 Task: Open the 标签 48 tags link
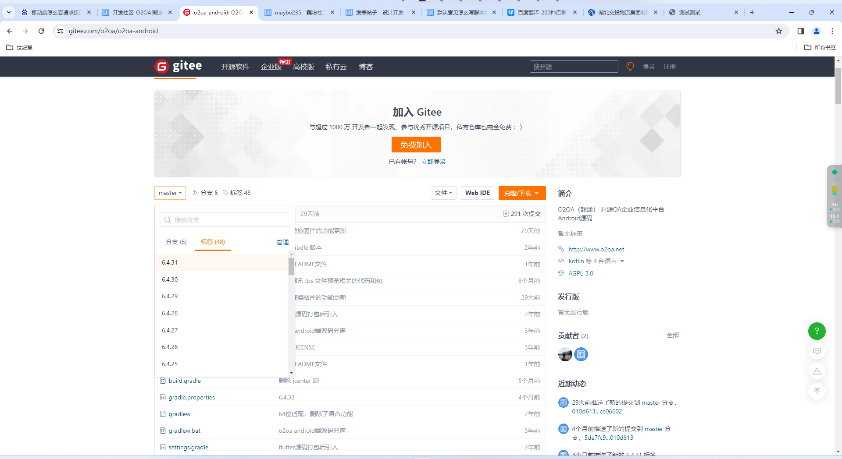click(237, 193)
